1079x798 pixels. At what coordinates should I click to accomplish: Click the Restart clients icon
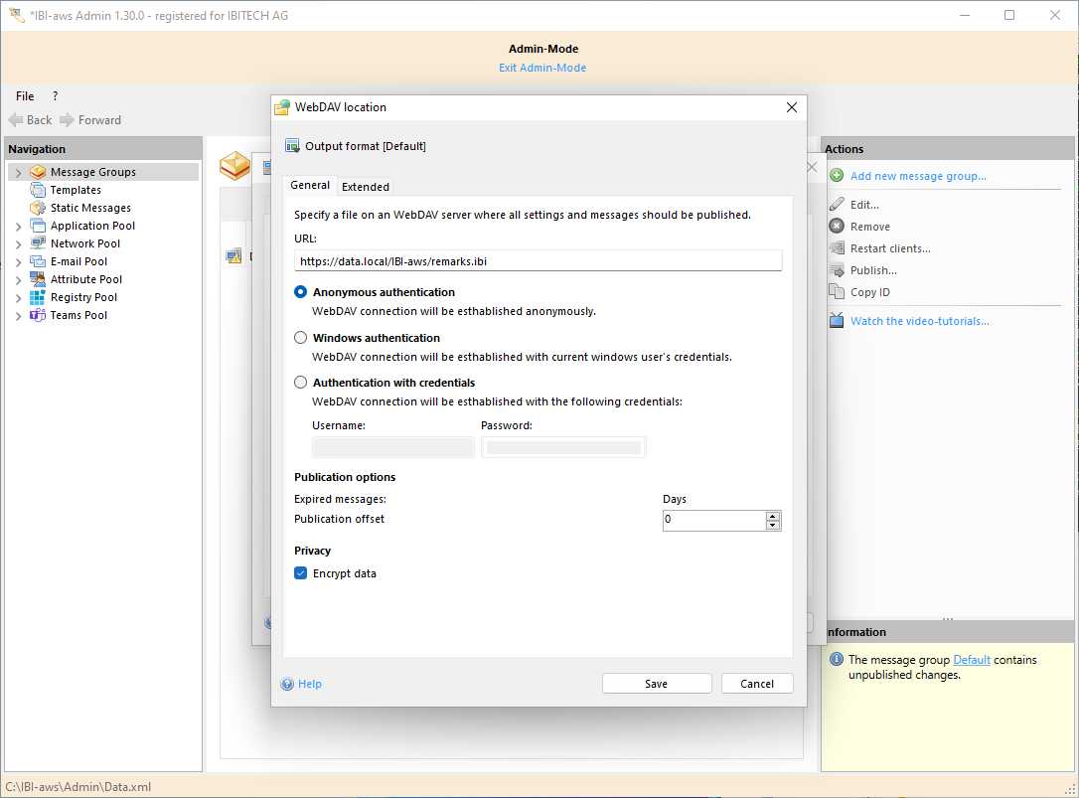coord(837,247)
